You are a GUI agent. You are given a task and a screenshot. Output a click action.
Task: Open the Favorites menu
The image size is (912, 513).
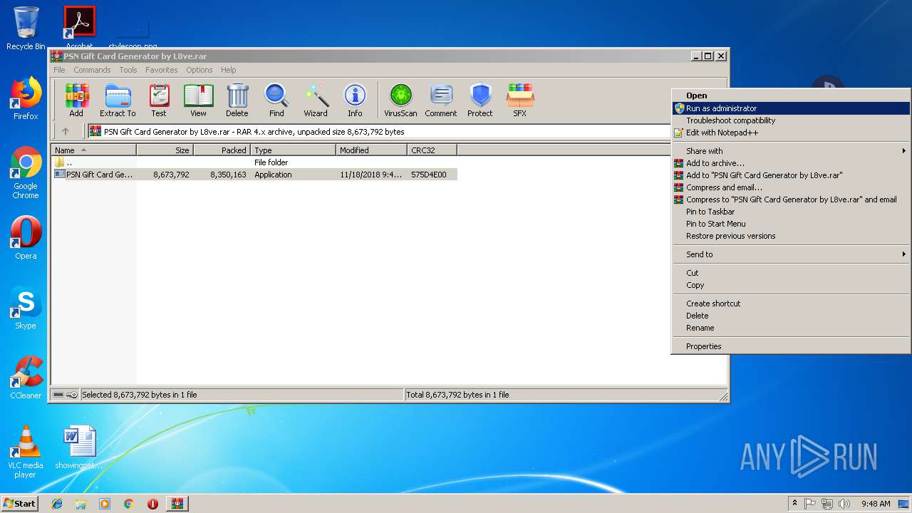point(162,70)
